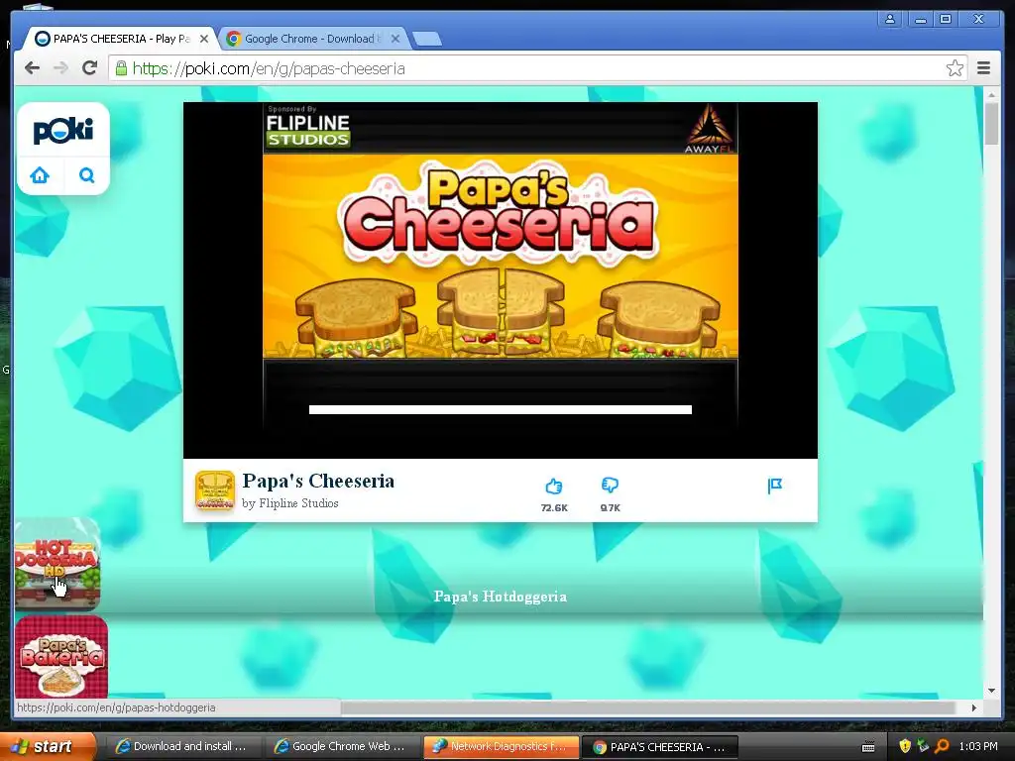1015x761 pixels.
Task: Click the vertical scrollbar thumb
Action: coord(991,124)
